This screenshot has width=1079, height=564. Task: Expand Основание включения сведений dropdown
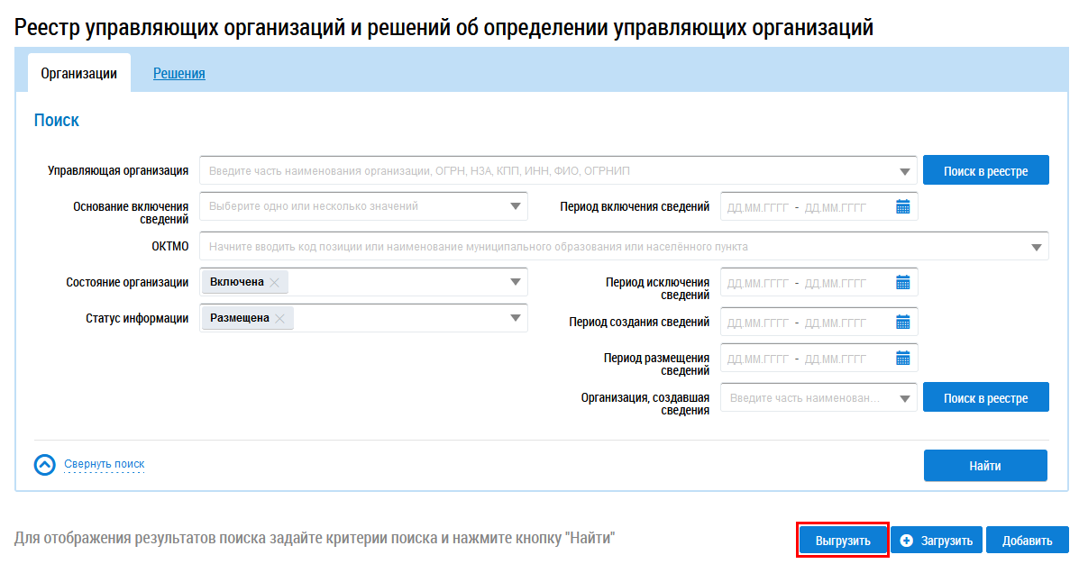coord(515,206)
